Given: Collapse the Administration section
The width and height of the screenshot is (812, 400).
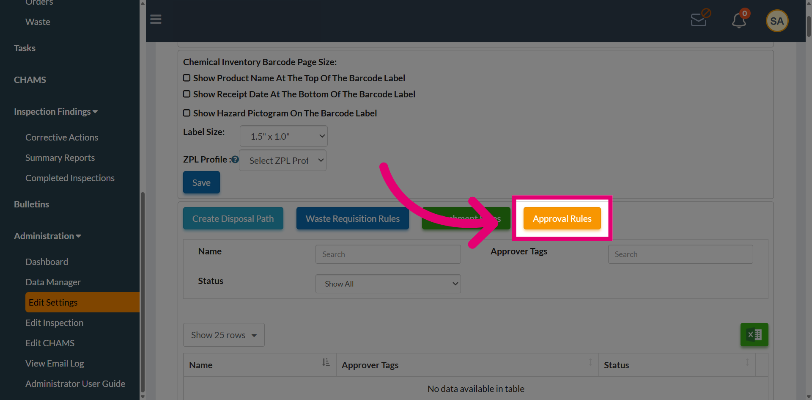Looking at the screenshot, I should [x=47, y=236].
